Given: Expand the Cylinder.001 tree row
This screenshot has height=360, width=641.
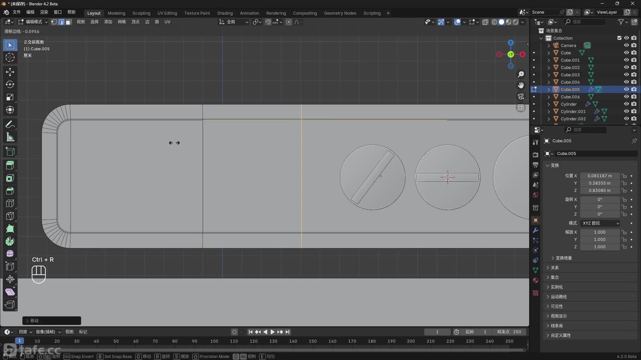Looking at the screenshot, I should click(x=549, y=111).
